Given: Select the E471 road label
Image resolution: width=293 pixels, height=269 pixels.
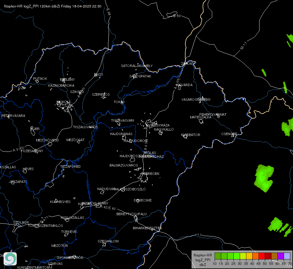Looking at the screenshot, I should click(44, 220).
